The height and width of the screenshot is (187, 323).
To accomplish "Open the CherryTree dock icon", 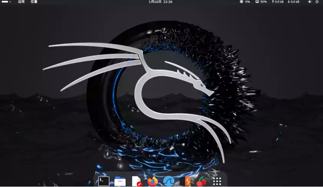I will (x=201, y=182).
